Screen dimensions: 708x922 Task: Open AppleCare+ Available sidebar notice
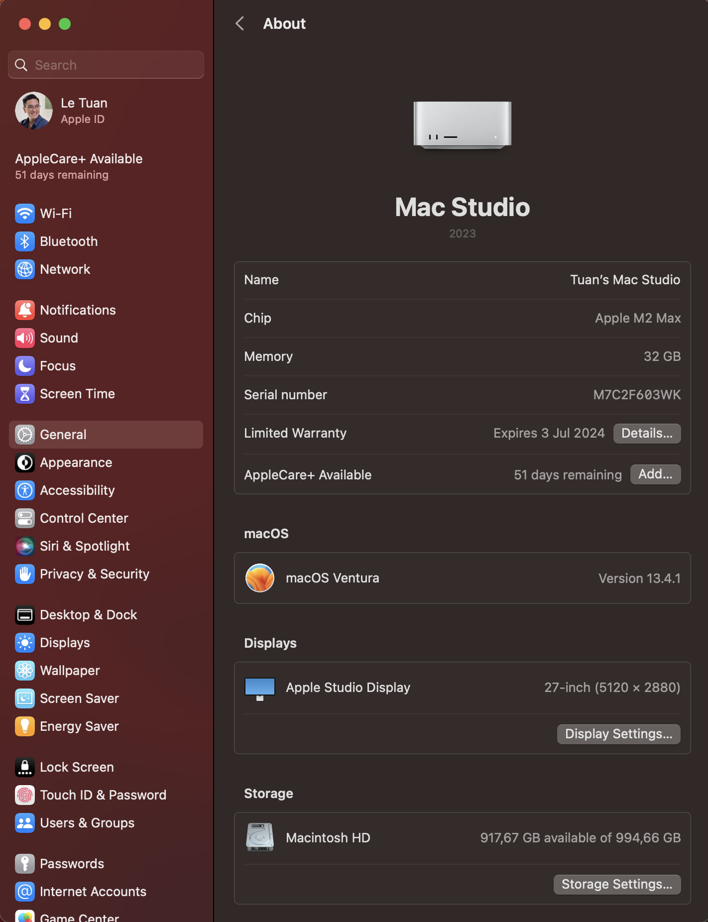coord(79,166)
